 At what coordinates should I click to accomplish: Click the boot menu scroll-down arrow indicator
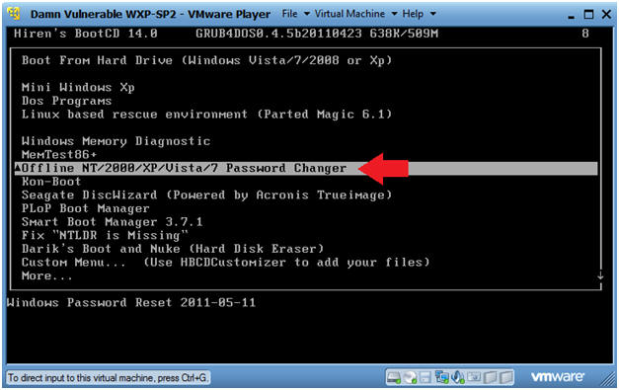600,275
